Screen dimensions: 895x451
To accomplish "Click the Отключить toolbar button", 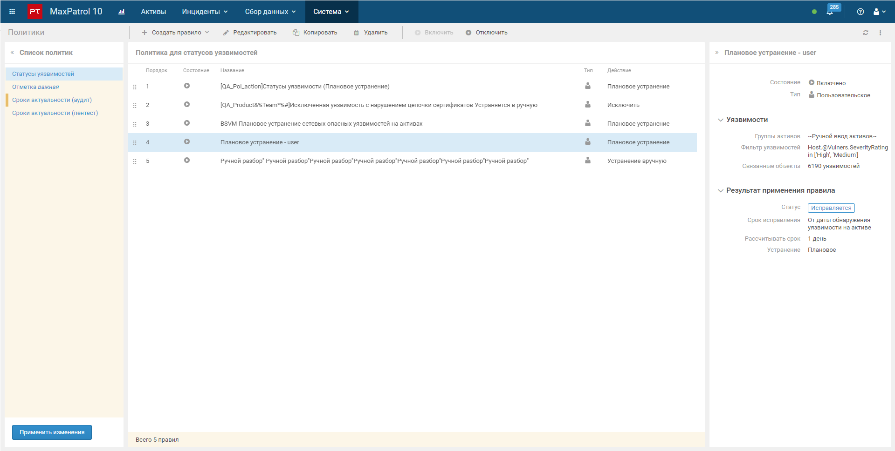I will (x=487, y=33).
